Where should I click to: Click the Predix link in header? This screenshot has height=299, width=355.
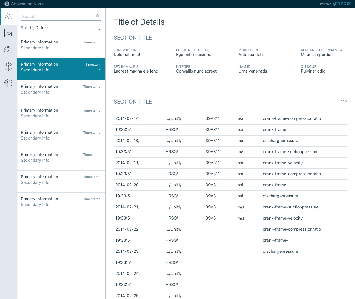point(343,4)
